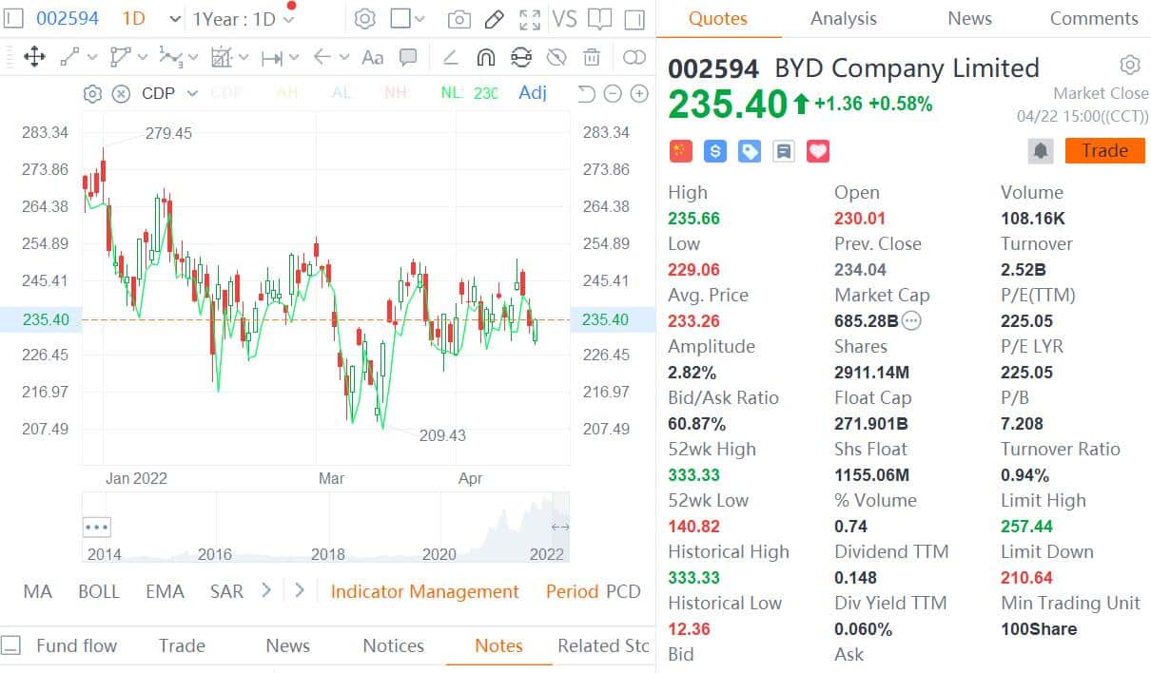Expand the CDP indicator dropdown

191,93
